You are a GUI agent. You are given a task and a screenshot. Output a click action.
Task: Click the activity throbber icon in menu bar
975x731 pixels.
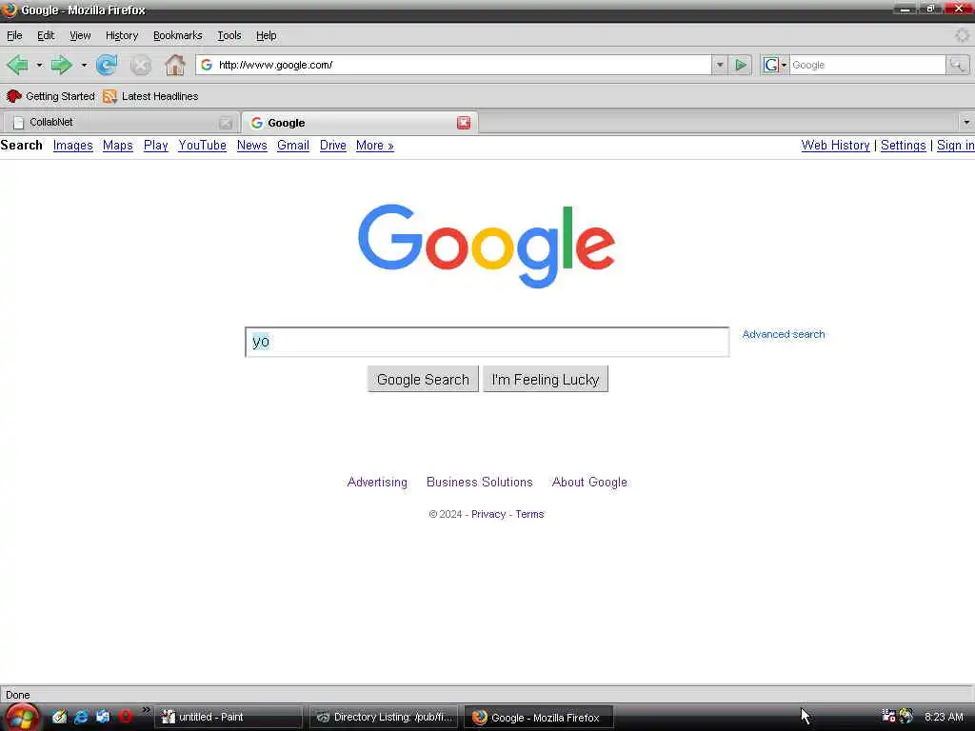[962, 35]
